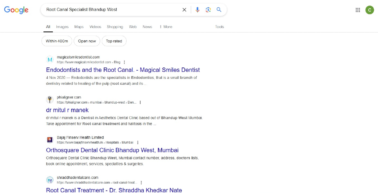
Task: Switch to the Images tab
Action: click(x=62, y=27)
